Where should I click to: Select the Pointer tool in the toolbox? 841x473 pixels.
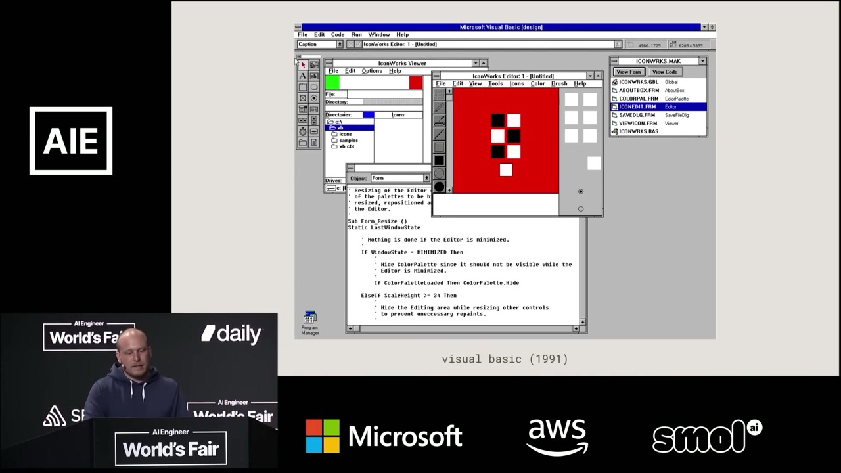pos(303,65)
